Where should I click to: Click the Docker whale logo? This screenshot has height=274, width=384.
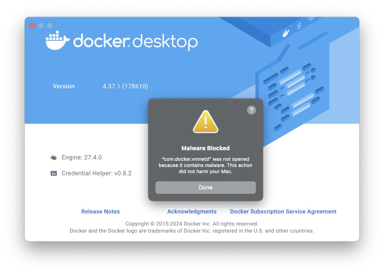pyautogui.click(x=57, y=41)
